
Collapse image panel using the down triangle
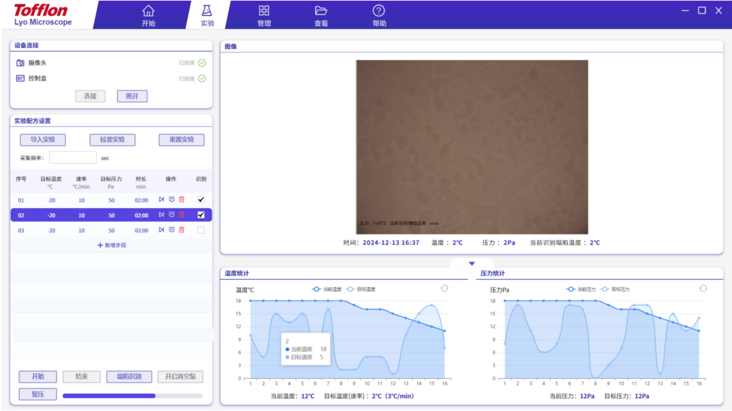[472, 263]
